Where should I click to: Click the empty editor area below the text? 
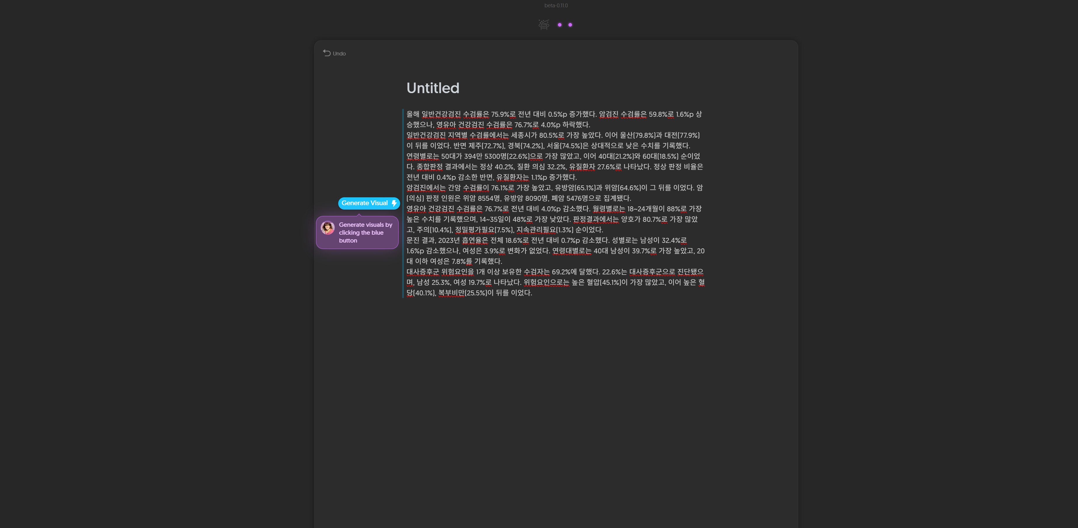click(x=556, y=398)
